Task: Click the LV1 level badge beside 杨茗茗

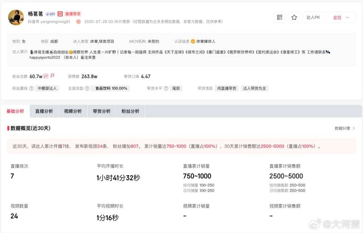Action: (50, 14)
